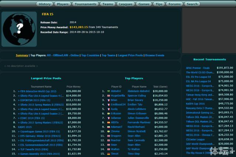The image size is (236, 157).
Task: Open KeSPA Cup 2016 link
Action: (195, 104)
